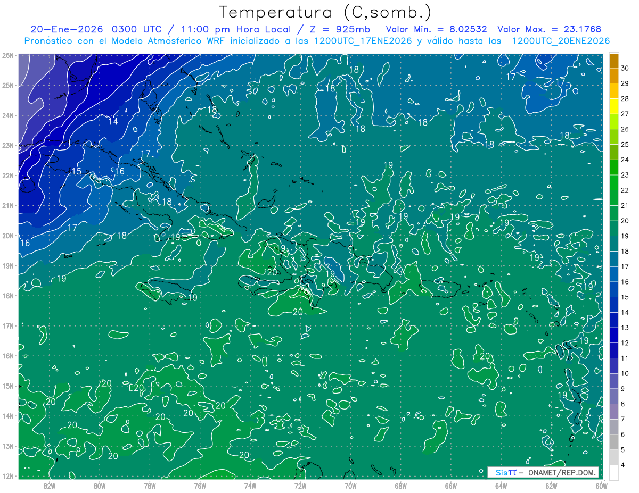639x493 pixels.
Task: Click the yellow color bar segment between 27 and 28
Action: [614, 106]
